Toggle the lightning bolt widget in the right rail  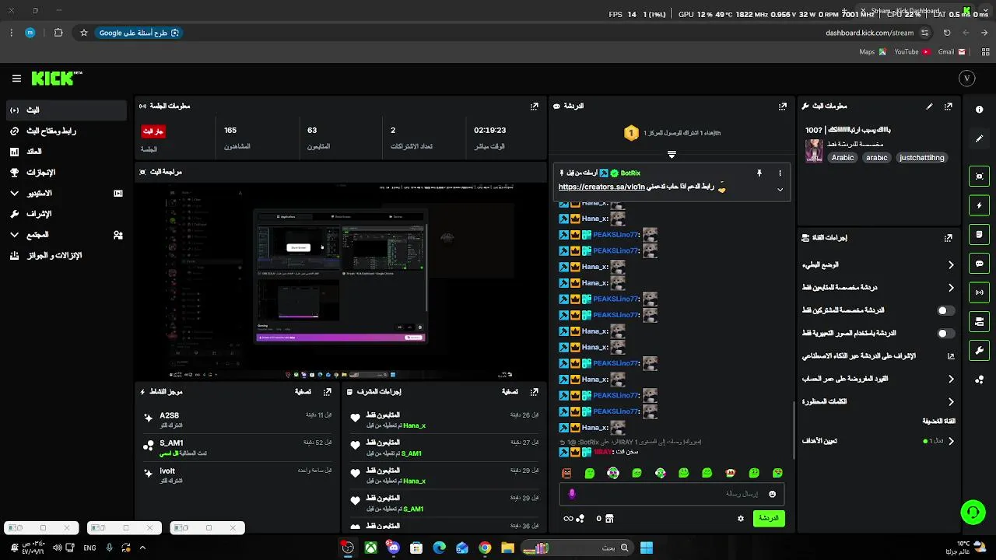980,205
